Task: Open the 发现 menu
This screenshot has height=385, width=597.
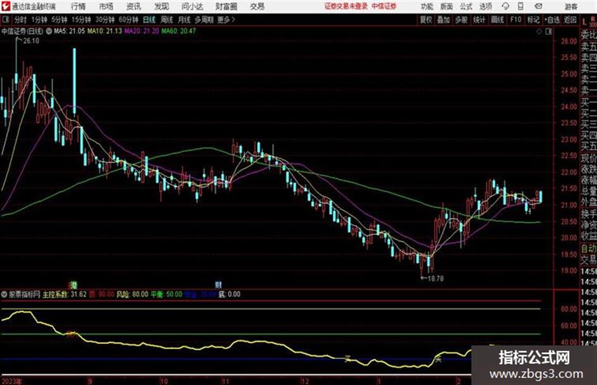Action: tap(162, 6)
